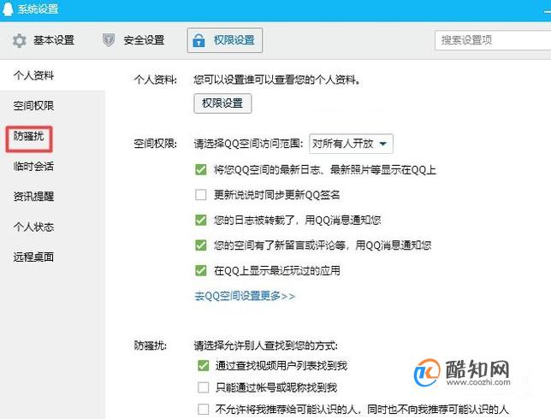The image size is (551, 419).
Task: Select 个人状态 in the sidebar
Action: pyautogui.click(x=33, y=227)
